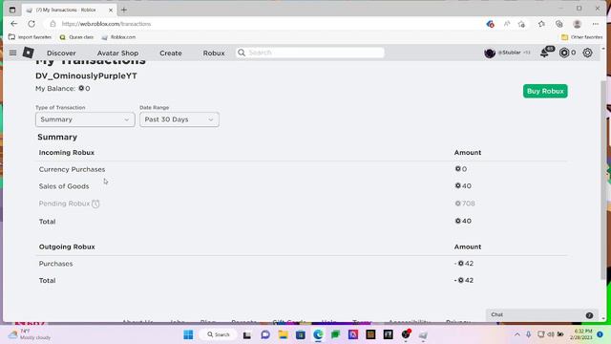Open Task View on taskbar
The height and width of the screenshot is (344, 611).
(247, 334)
